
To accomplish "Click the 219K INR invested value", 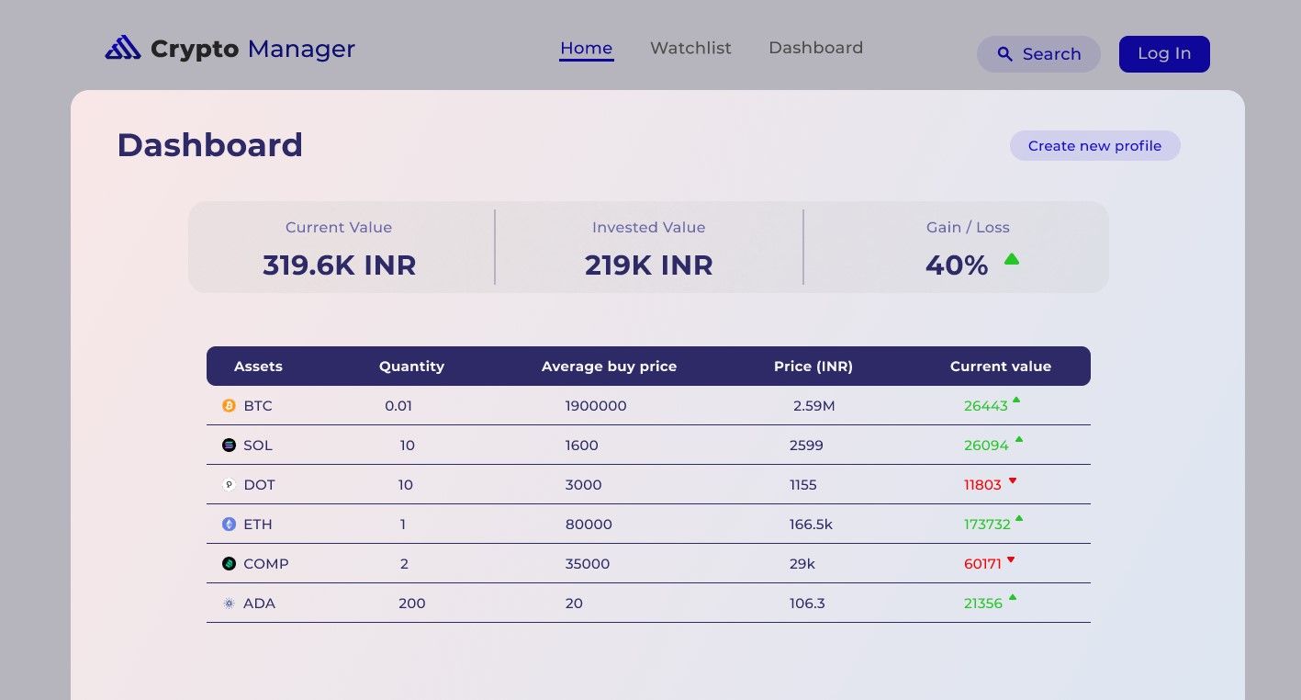I will point(648,265).
